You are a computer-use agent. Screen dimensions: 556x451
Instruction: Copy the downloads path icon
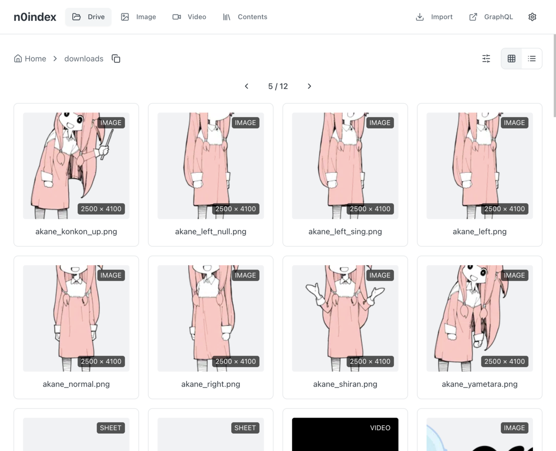coord(116,58)
